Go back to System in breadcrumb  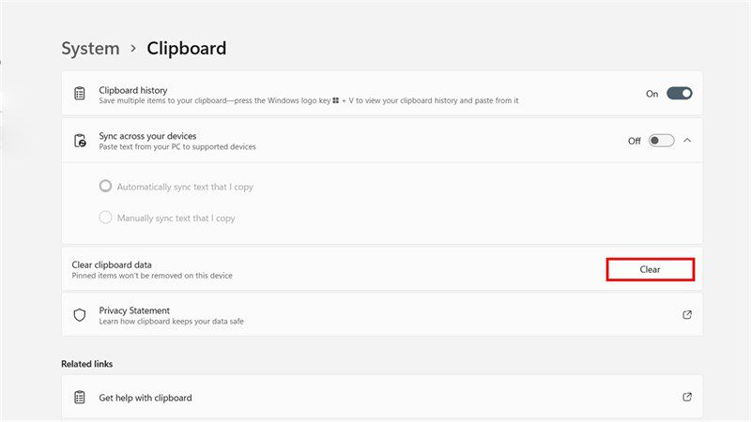click(x=90, y=49)
